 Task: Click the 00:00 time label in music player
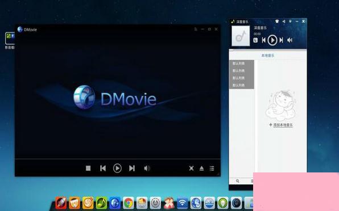pos(257,34)
